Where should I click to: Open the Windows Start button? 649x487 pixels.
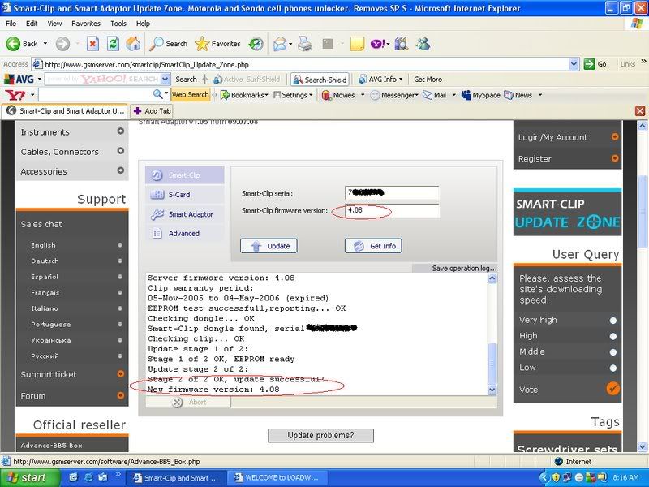(x=30, y=478)
